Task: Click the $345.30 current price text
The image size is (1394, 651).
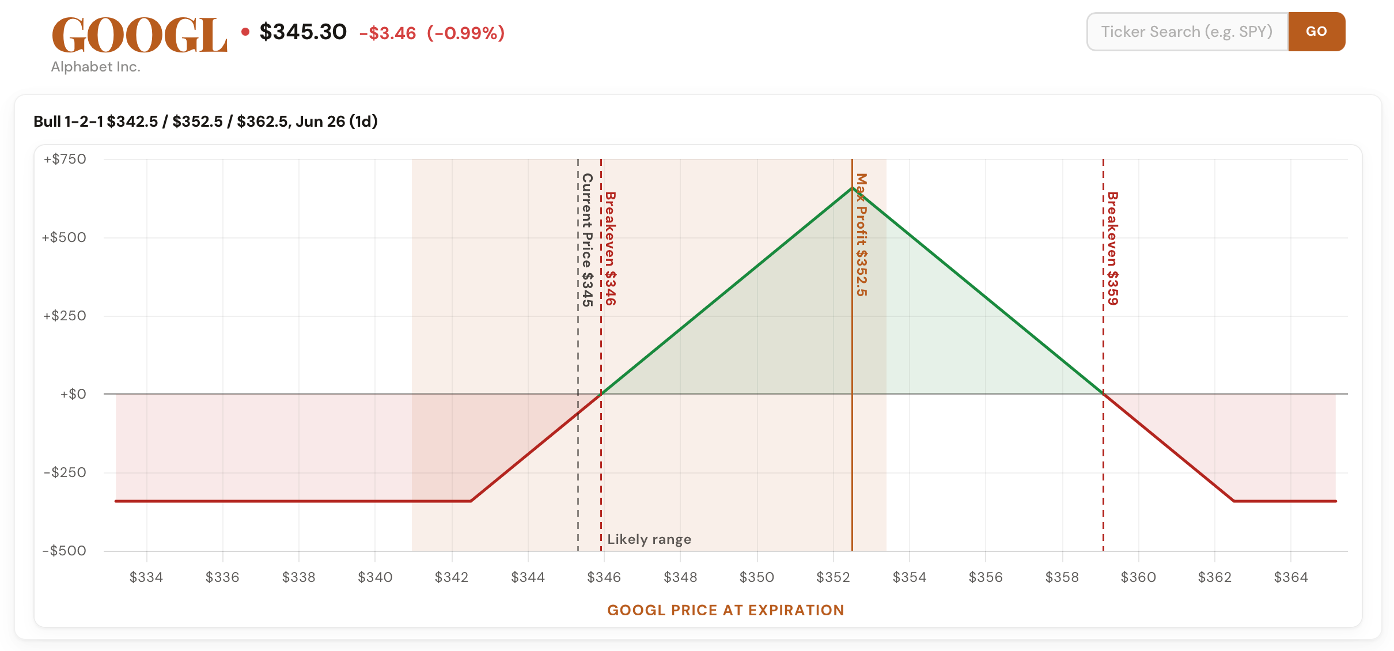Action: [303, 32]
